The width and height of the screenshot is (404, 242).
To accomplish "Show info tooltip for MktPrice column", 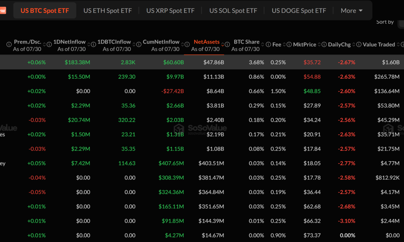I will 289,44.
